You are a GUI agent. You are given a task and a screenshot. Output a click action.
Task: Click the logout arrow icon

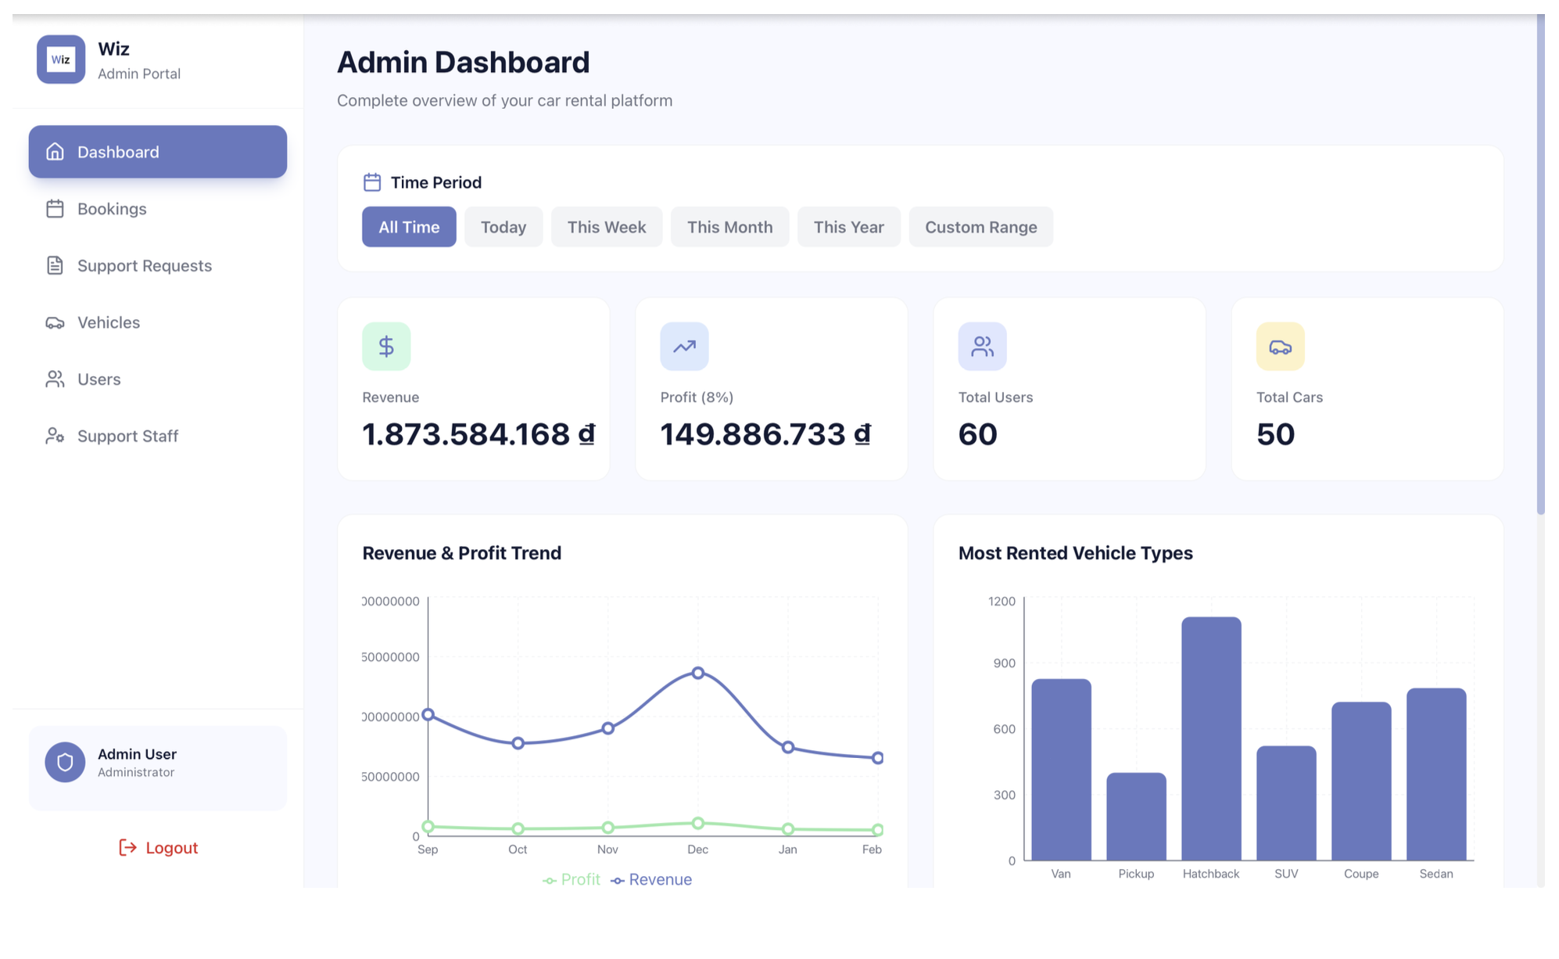(x=127, y=847)
